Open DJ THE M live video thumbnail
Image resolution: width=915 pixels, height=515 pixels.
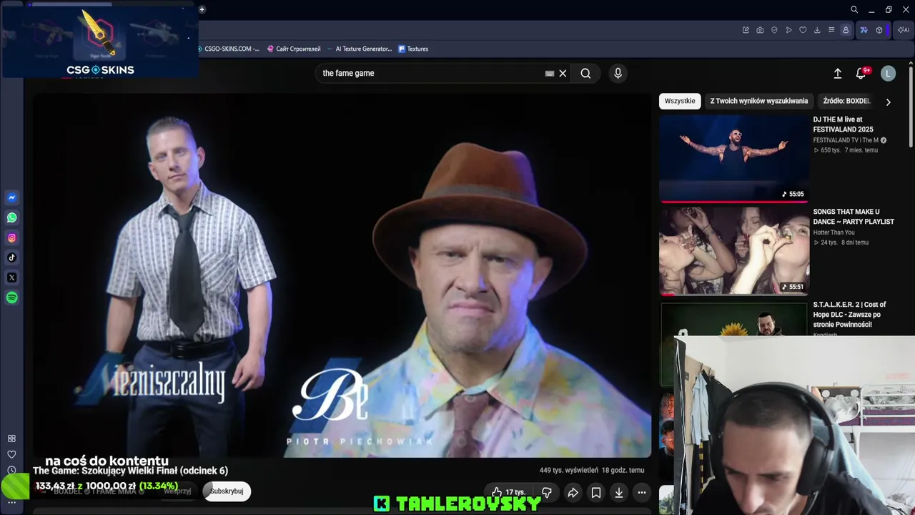click(734, 158)
